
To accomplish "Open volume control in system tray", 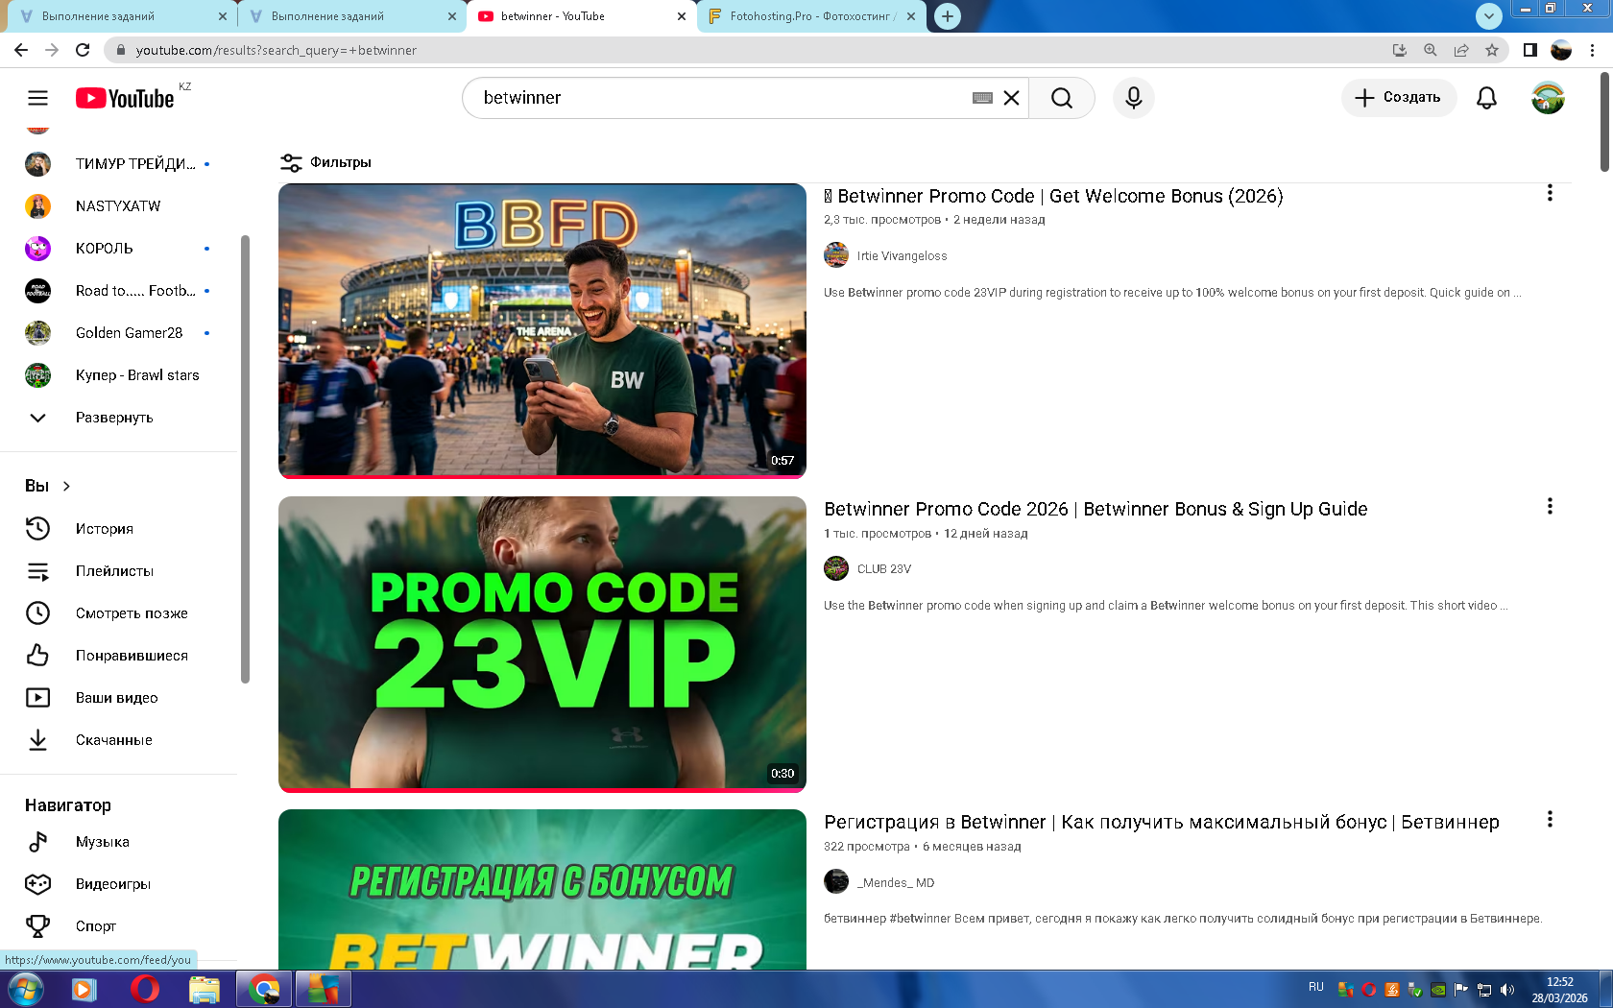I will [1507, 990].
